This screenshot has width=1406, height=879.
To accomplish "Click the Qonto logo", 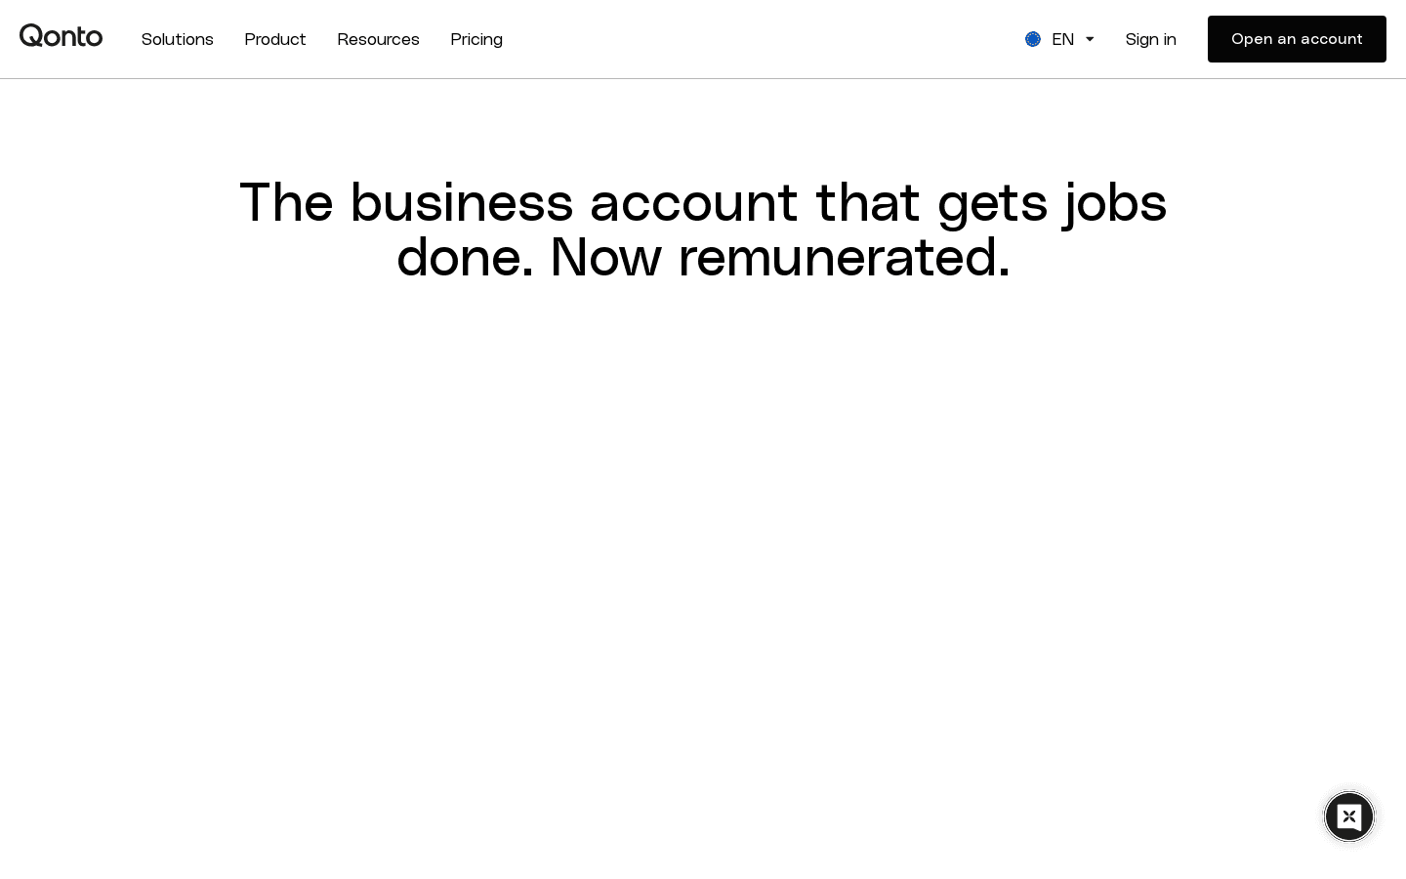I will tap(61, 37).
